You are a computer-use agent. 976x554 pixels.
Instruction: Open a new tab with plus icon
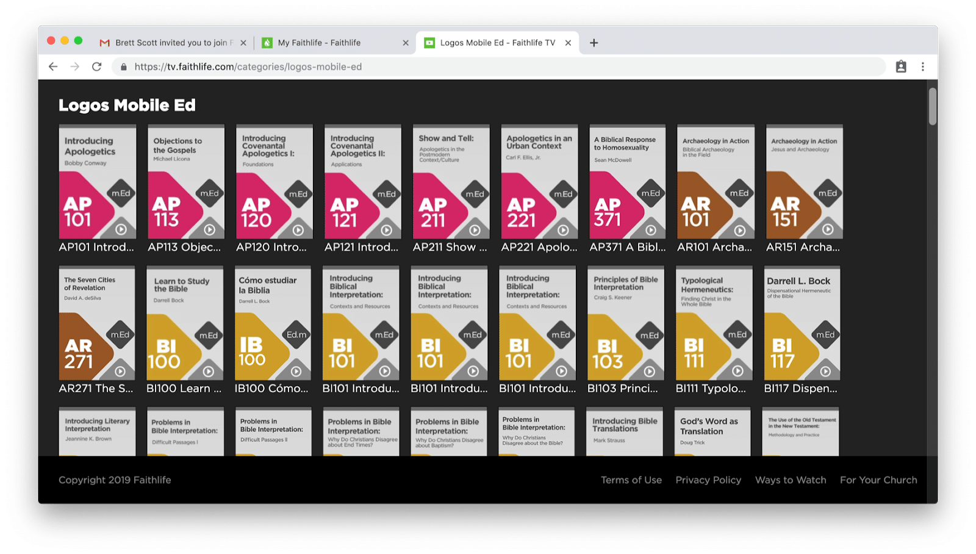click(594, 43)
